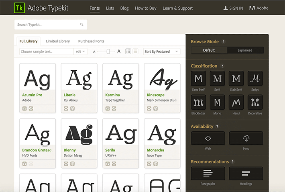Toggle Hand classification filter
Viewport: 285px width, 192px height.
click(236, 102)
